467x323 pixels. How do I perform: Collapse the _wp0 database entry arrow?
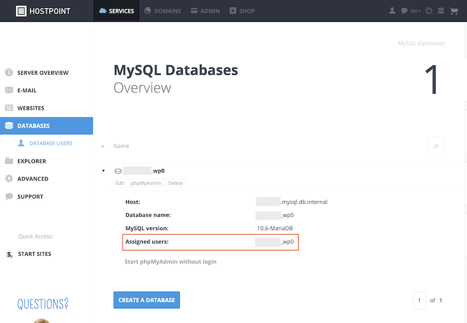tap(103, 171)
